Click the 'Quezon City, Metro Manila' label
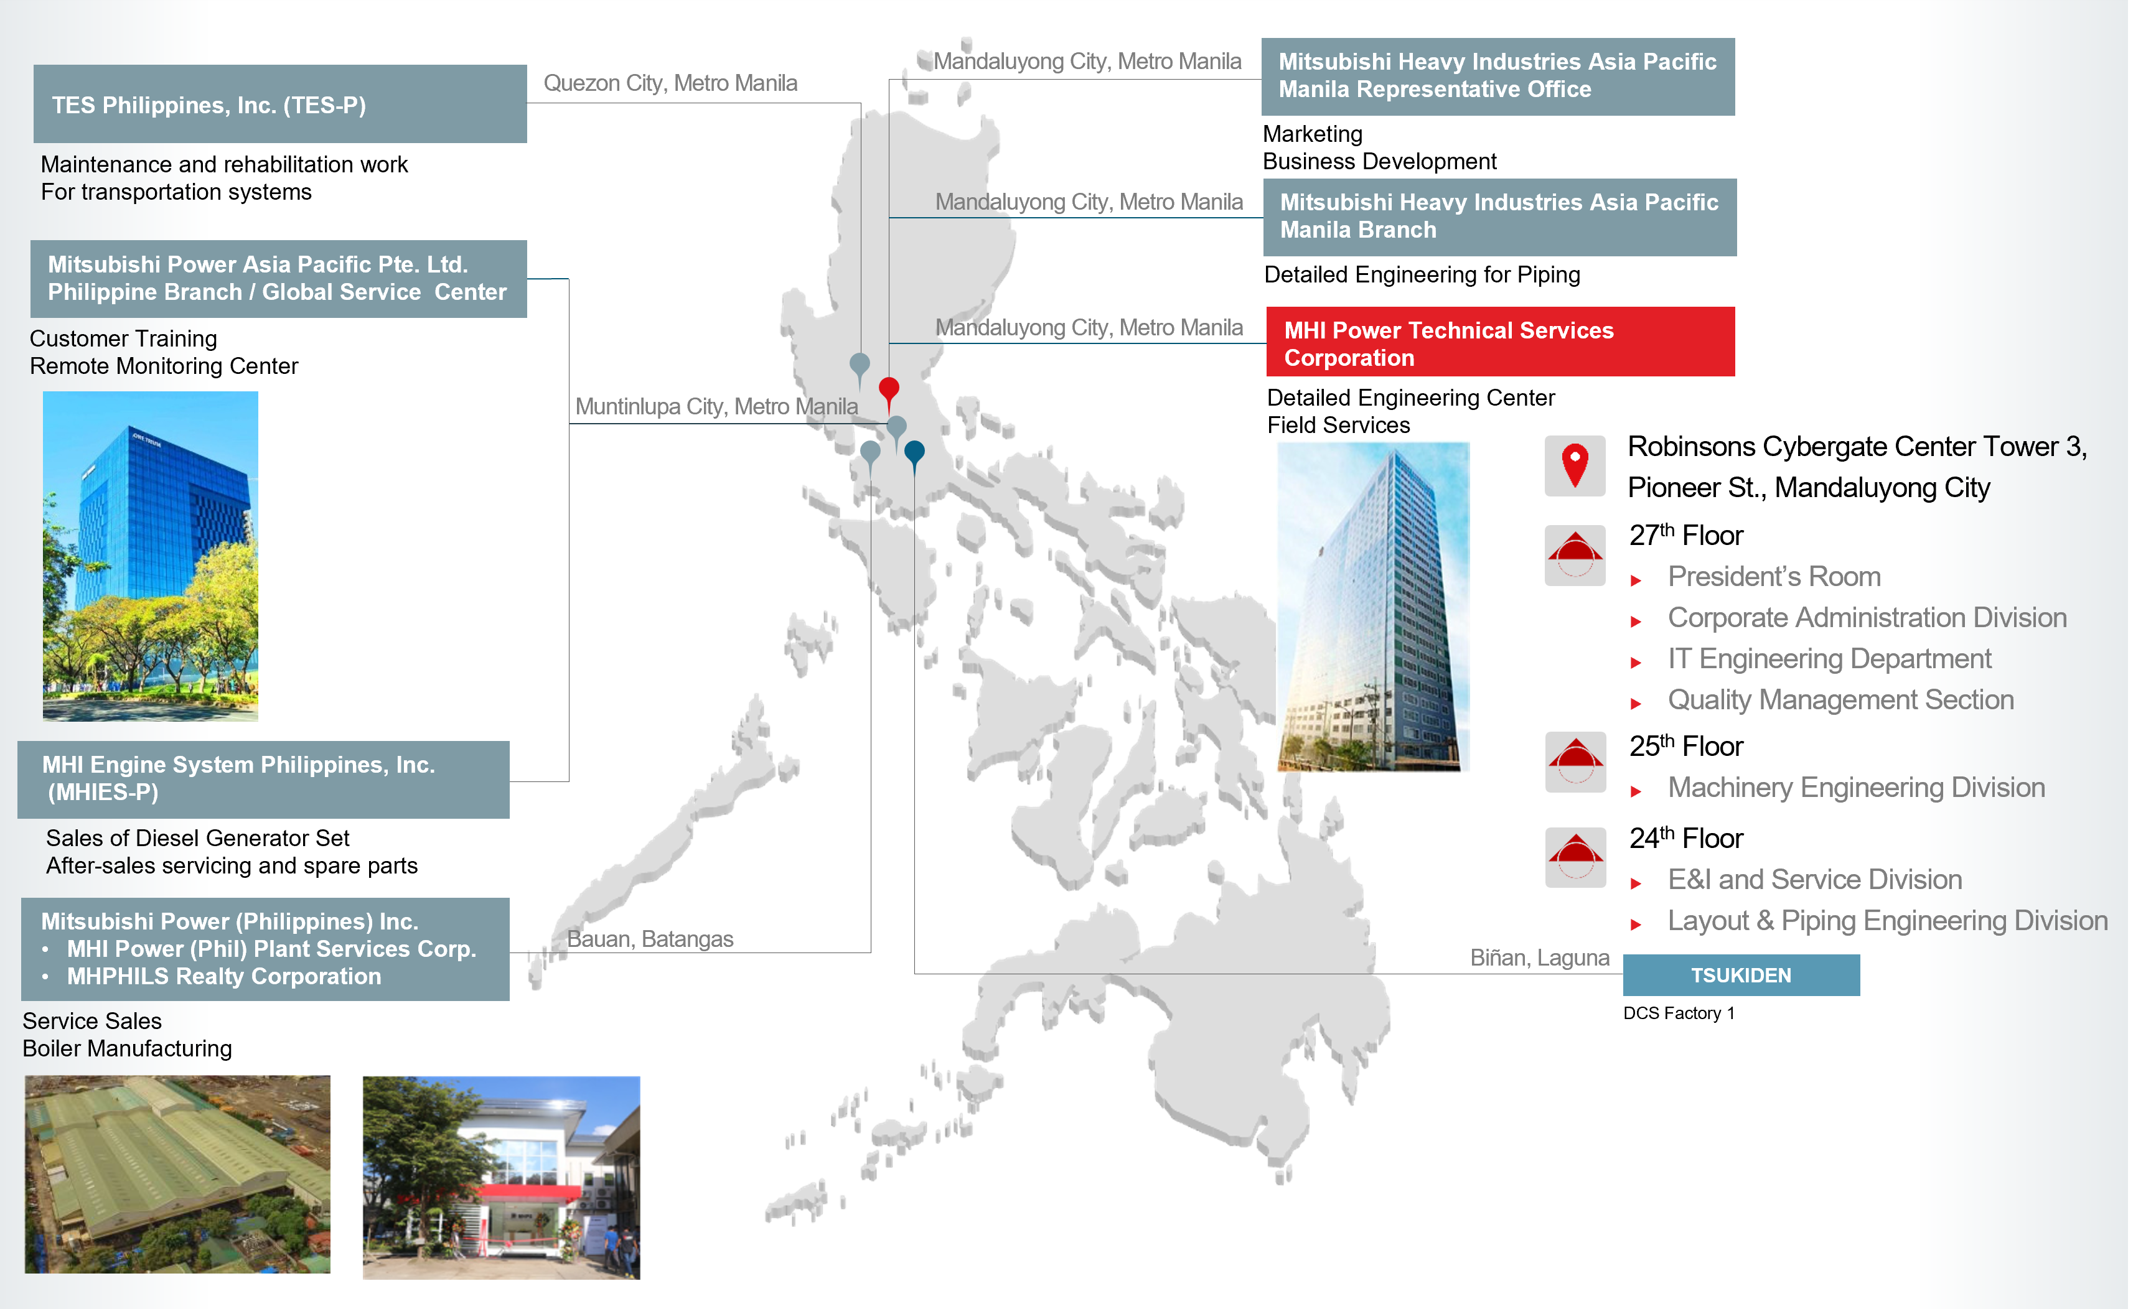This screenshot has height=1309, width=2156. point(670,83)
